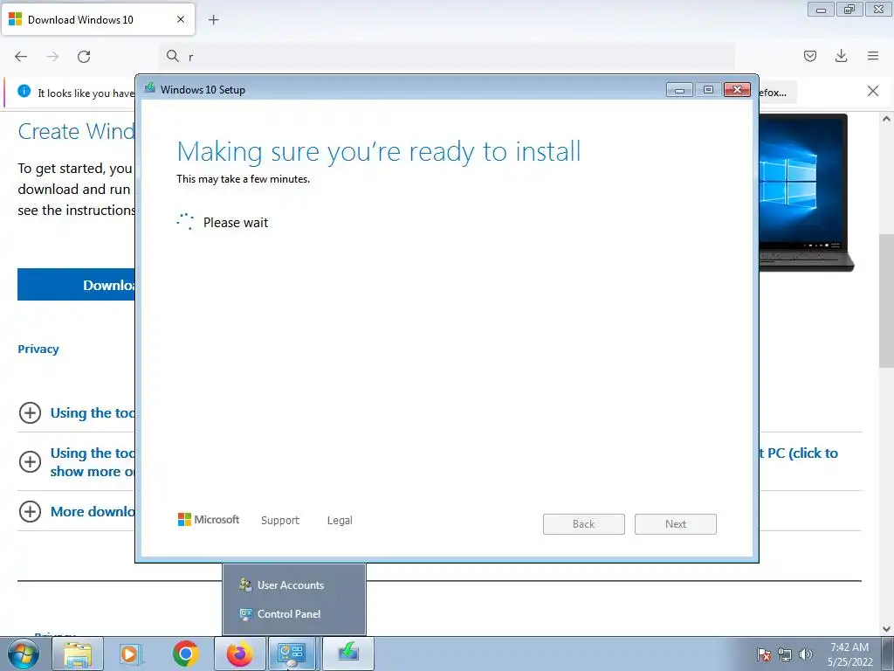
Task: Click the network icon in system tray
Action: click(785, 654)
